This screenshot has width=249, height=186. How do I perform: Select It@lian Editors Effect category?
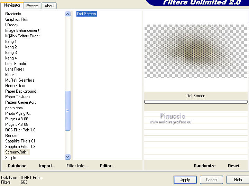[22, 36]
